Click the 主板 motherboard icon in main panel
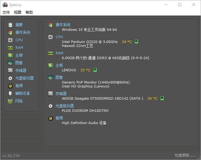 (x=51, y=66)
